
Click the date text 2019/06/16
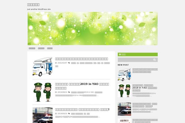pos(62,114)
